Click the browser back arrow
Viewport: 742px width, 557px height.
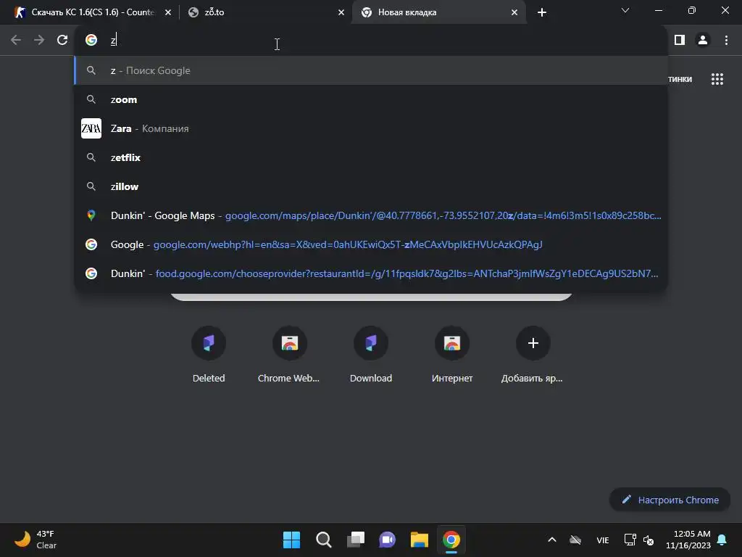point(16,41)
